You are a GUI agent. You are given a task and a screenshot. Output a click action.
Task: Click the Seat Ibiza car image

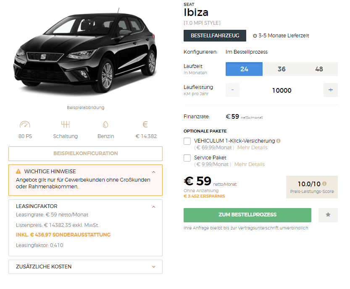point(85,52)
